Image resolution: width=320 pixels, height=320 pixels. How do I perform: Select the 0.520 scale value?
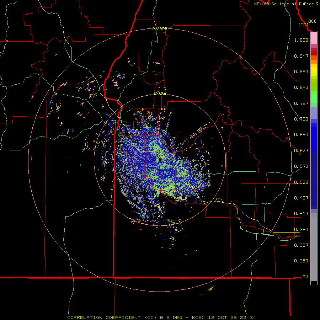(x=301, y=182)
